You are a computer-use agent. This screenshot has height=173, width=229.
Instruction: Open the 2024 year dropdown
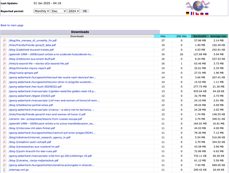click(x=74, y=11)
